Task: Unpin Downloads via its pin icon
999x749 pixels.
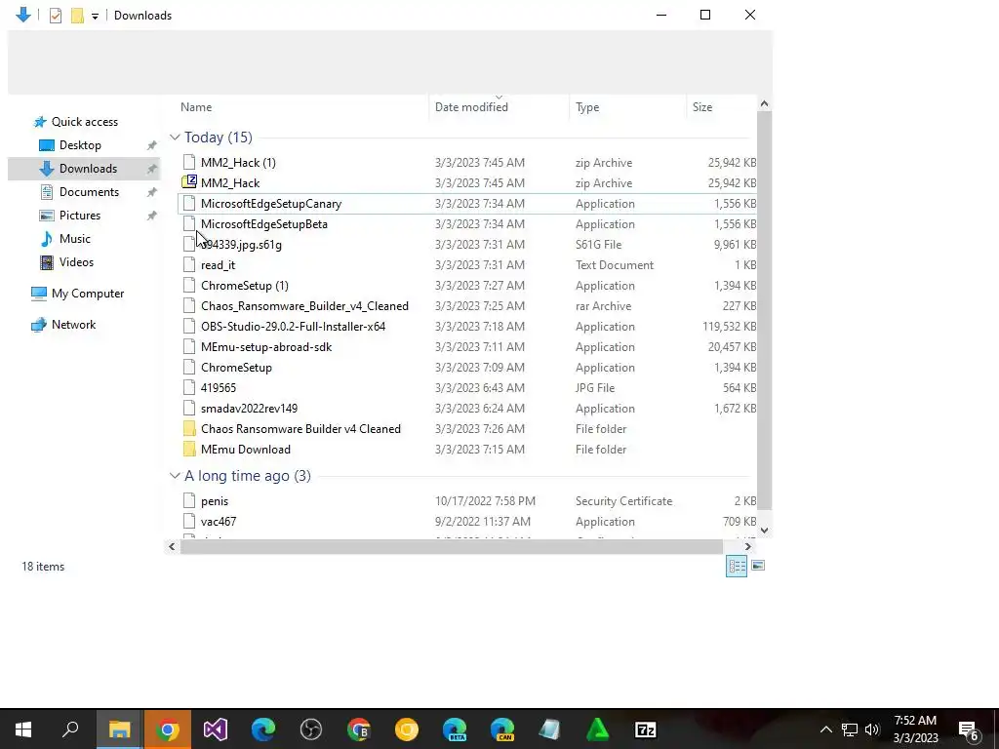Action: [x=151, y=169]
